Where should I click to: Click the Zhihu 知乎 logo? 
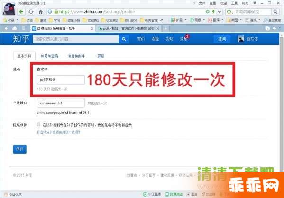click(21, 39)
